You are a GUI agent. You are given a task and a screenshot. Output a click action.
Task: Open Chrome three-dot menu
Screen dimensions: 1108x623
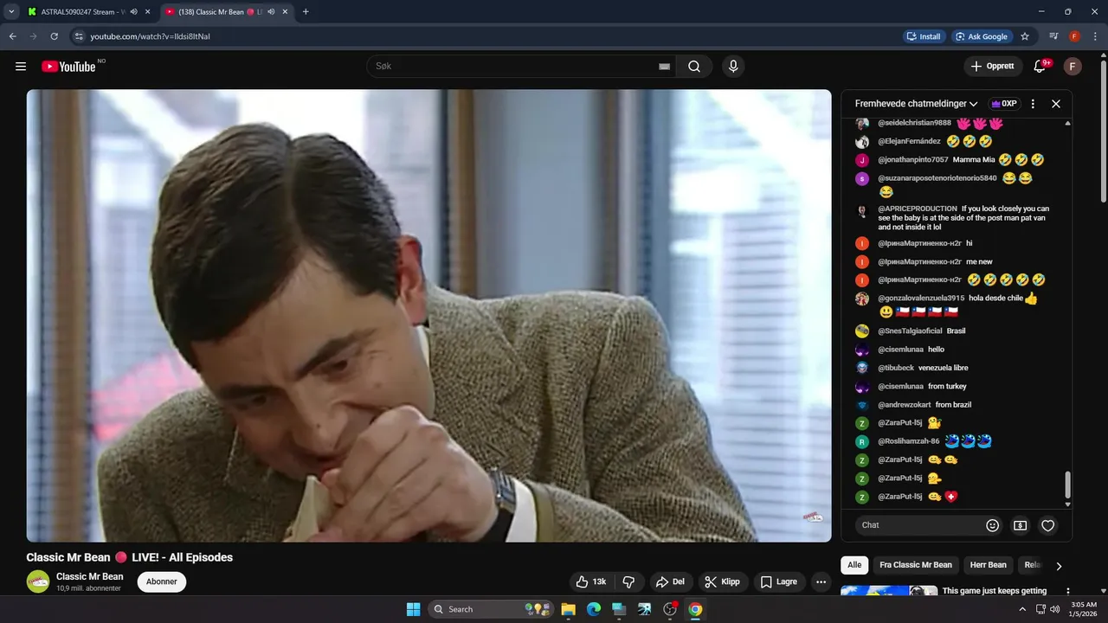(1095, 36)
